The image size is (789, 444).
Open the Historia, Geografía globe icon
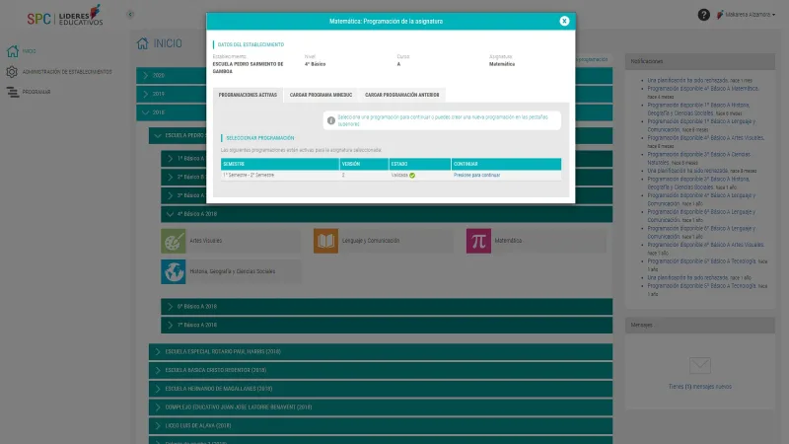174,271
